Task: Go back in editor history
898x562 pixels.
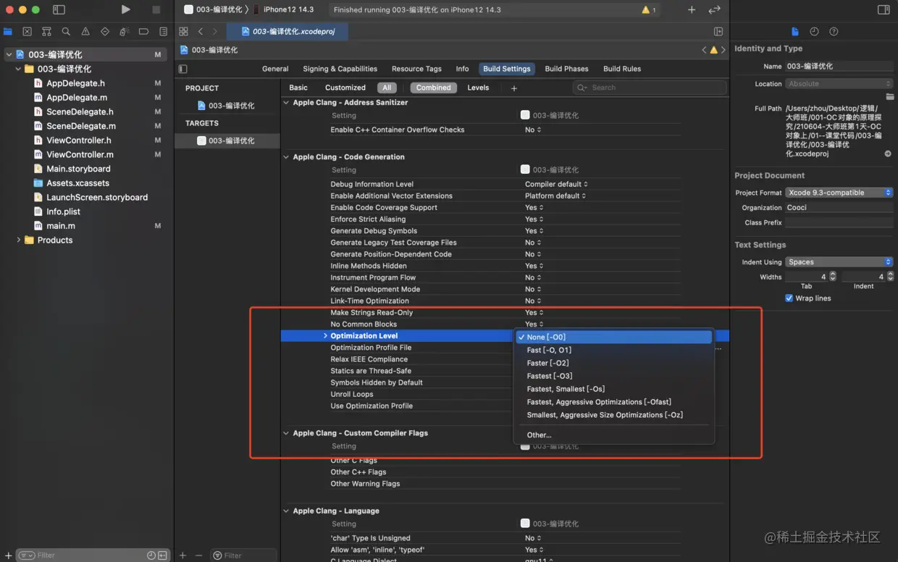Action: [201, 31]
